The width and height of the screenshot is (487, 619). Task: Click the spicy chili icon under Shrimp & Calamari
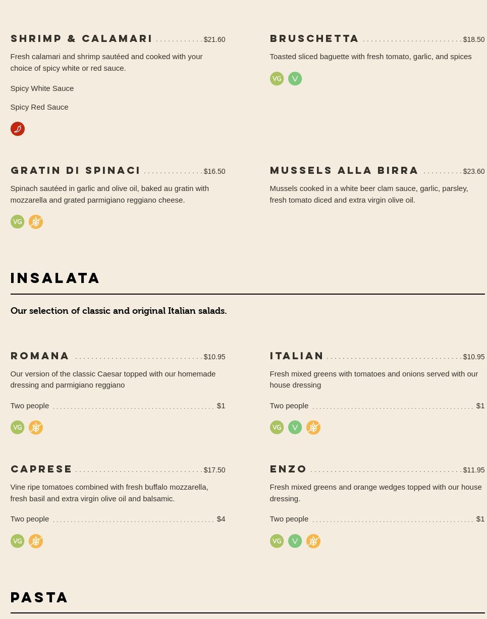click(x=18, y=129)
